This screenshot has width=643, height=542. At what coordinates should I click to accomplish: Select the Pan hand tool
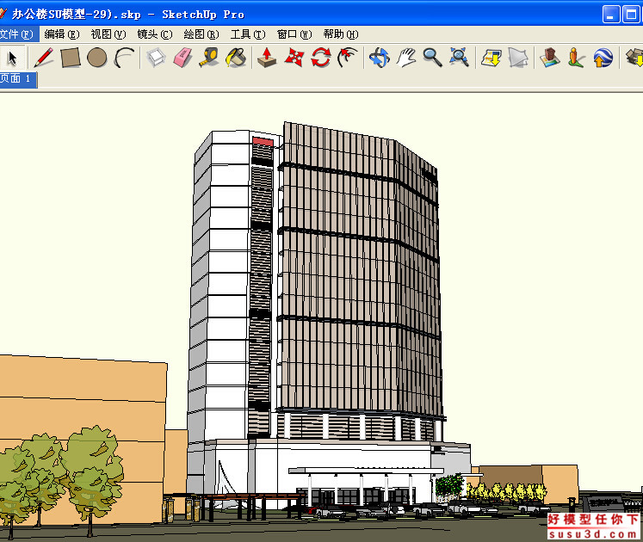click(406, 58)
